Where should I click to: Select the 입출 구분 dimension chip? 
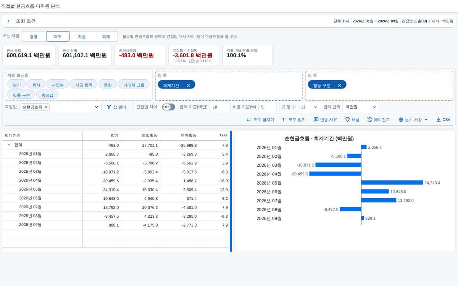[x=21, y=95]
